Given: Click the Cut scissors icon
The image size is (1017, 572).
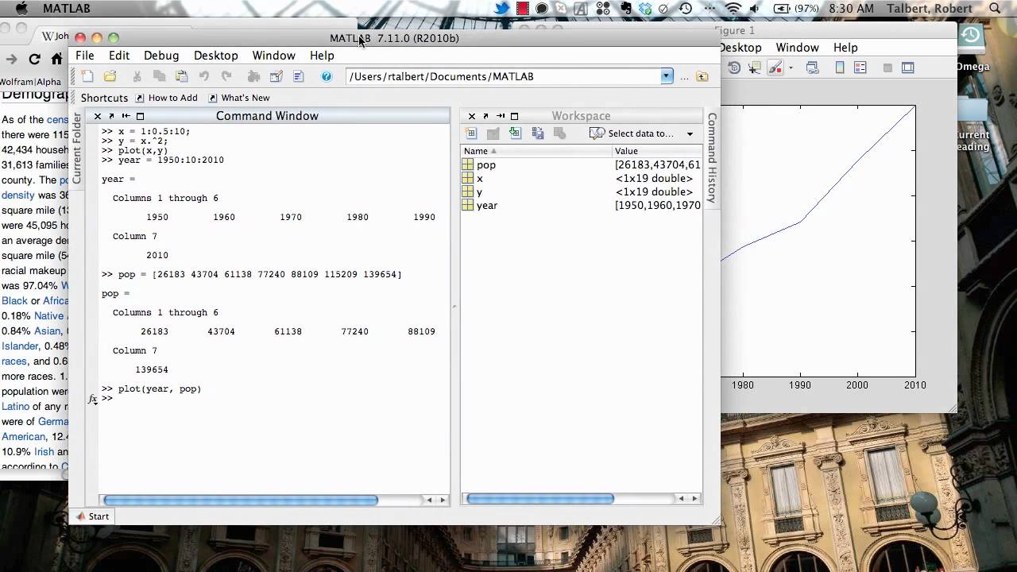Looking at the screenshot, I should pyautogui.click(x=137, y=76).
